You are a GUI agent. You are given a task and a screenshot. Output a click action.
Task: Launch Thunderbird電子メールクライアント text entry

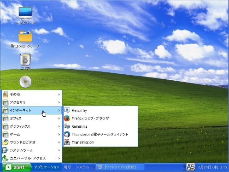(100, 134)
